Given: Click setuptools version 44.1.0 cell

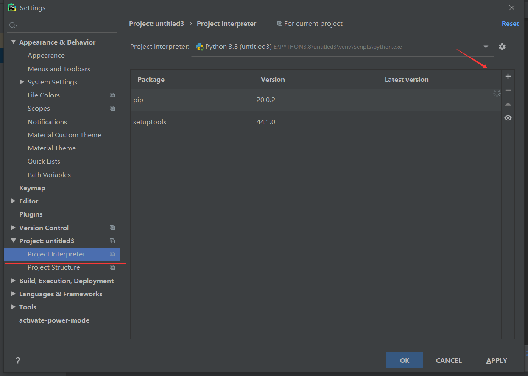Looking at the screenshot, I should (x=266, y=122).
